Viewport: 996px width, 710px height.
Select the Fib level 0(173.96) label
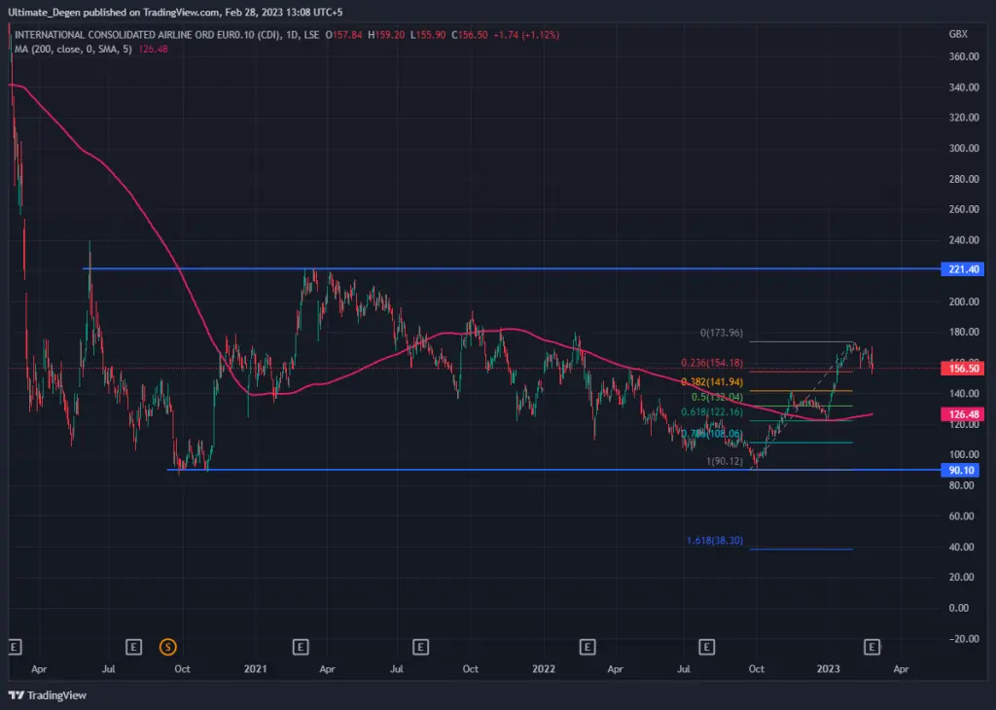(721, 333)
